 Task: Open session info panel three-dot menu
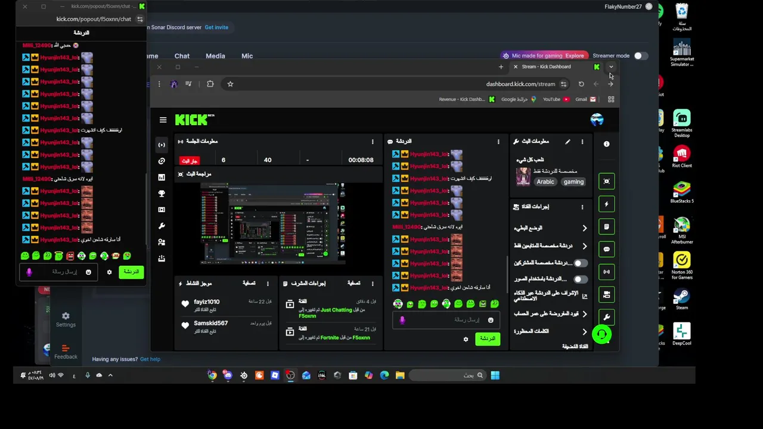pos(373,141)
